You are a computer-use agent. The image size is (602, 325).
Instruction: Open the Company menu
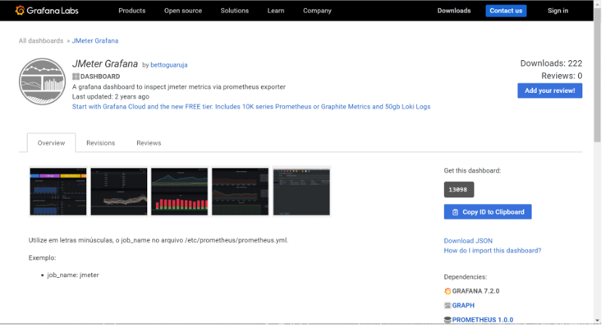point(317,11)
